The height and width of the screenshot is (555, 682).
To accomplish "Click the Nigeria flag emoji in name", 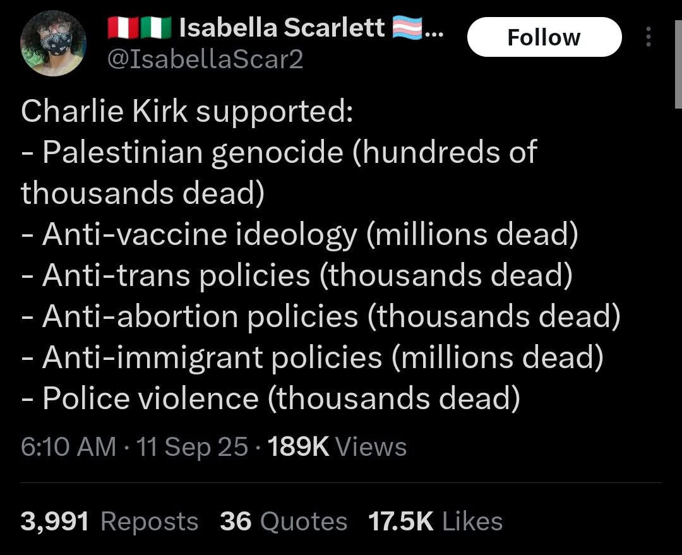I will pyautogui.click(x=155, y=27).
